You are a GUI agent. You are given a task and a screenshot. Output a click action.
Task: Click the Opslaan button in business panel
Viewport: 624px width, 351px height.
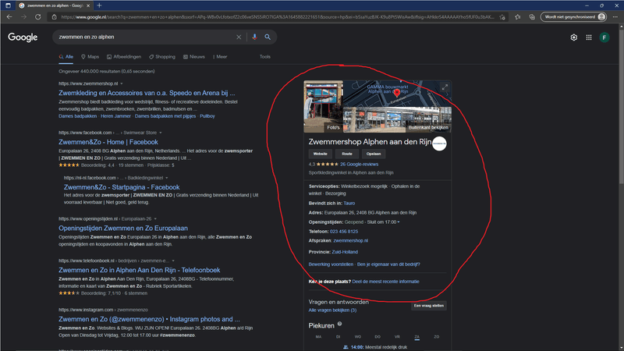coord(374,154)
